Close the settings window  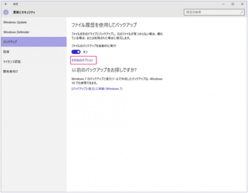(x=242, y=4)
